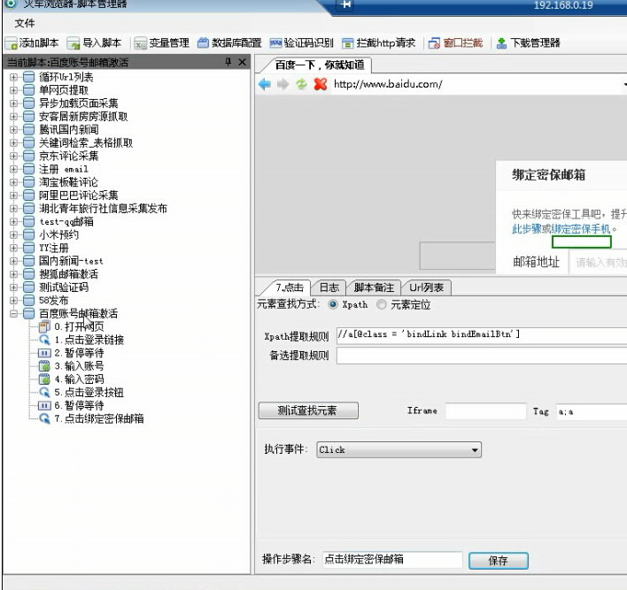Image resolution: width=627 pixels, height=590 pixels.
Task: Close the 当前脚本 panel
Action: point(242,62)
